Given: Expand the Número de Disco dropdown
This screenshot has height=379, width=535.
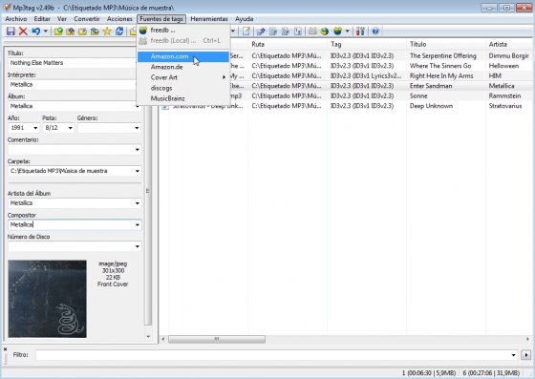Looking at the screenshot, I should 138,246.
